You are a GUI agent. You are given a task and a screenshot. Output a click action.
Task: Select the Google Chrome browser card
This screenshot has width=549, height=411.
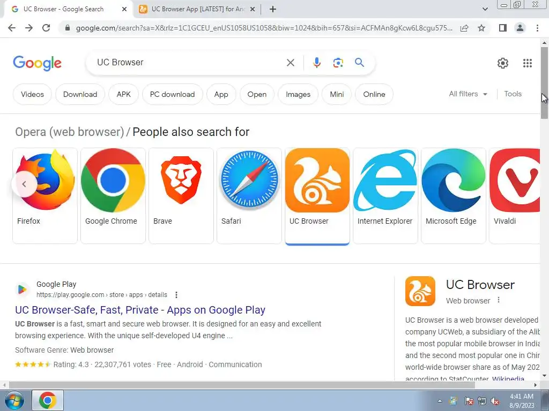point(113,196)
